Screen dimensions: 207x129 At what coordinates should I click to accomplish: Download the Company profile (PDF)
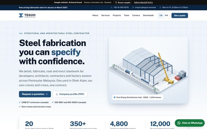(70, 94)
